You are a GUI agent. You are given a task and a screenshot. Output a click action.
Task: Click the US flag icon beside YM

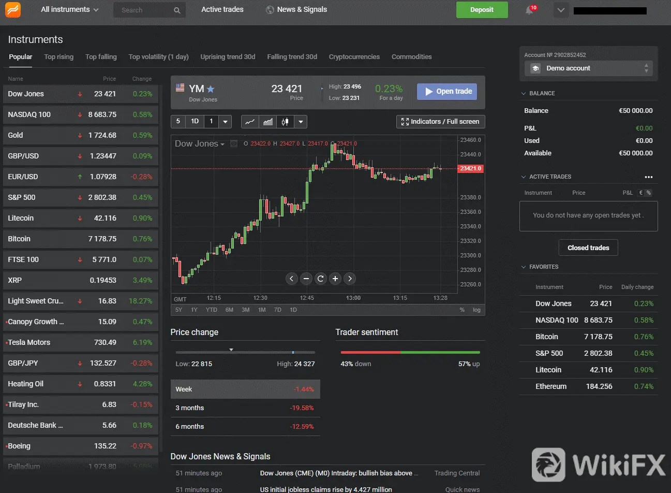[x=180, y=88]
